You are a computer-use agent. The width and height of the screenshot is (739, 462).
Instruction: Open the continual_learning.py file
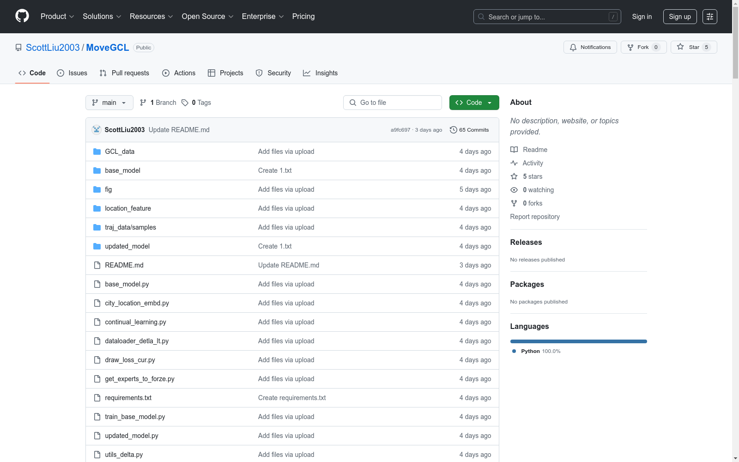(135, 322)
